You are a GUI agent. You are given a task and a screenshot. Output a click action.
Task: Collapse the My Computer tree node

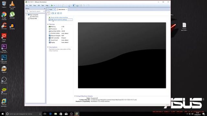[x=27, y=15]
